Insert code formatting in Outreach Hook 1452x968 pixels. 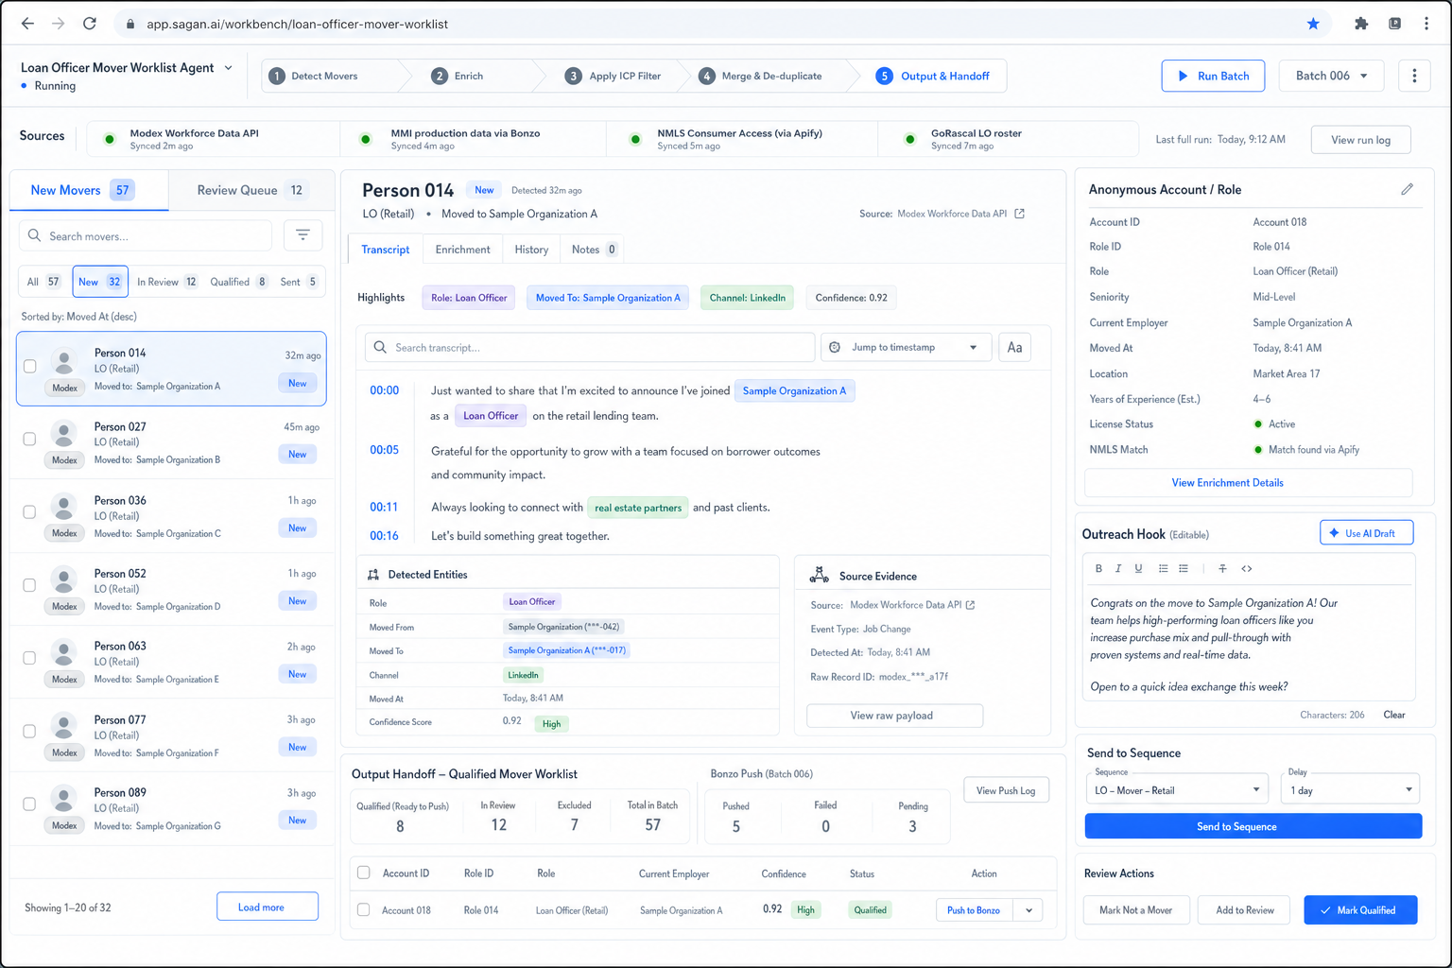point(1247,569)
